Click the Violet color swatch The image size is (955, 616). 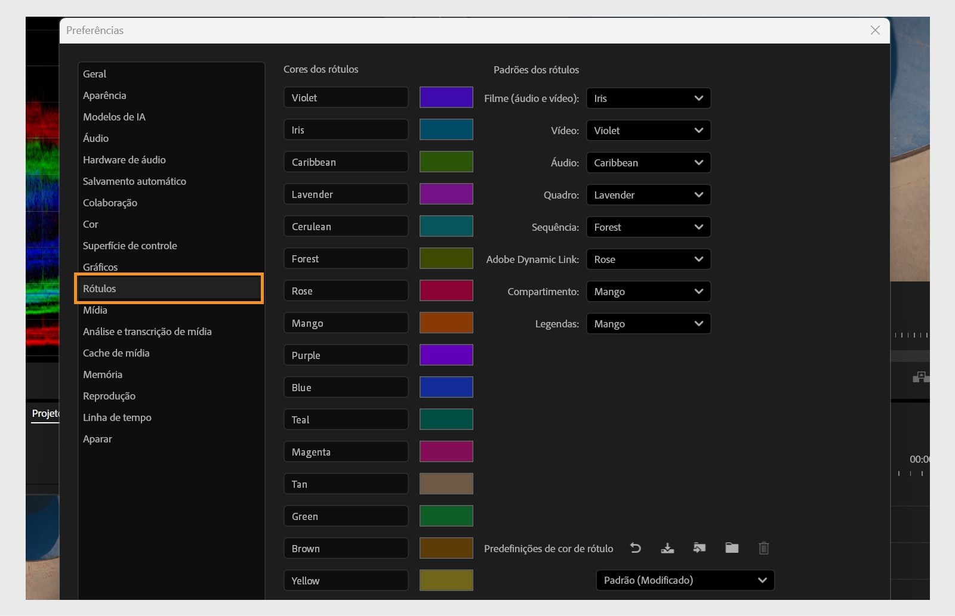click(446, 97)
